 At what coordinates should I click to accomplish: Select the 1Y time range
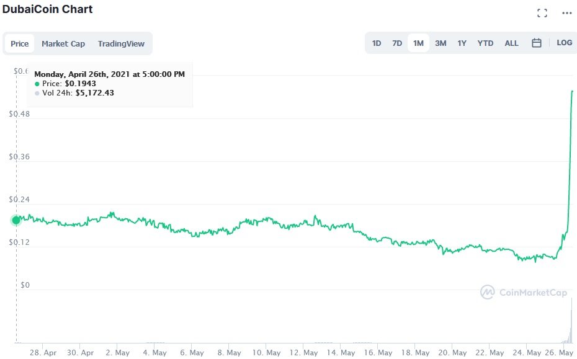tap(462, 43)
